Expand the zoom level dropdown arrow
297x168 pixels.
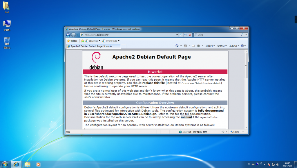point(243,132)
